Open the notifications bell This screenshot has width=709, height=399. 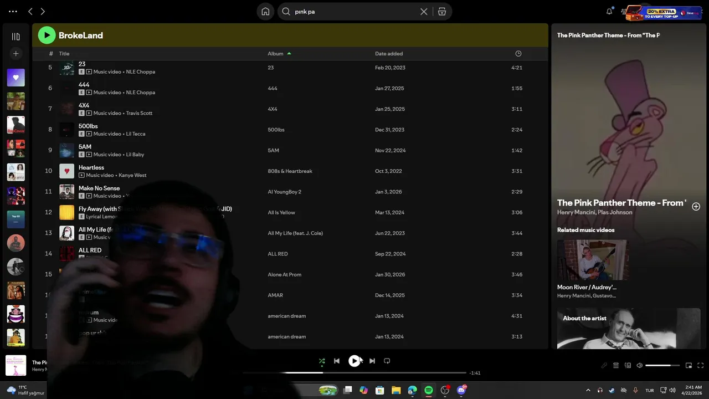609,12
